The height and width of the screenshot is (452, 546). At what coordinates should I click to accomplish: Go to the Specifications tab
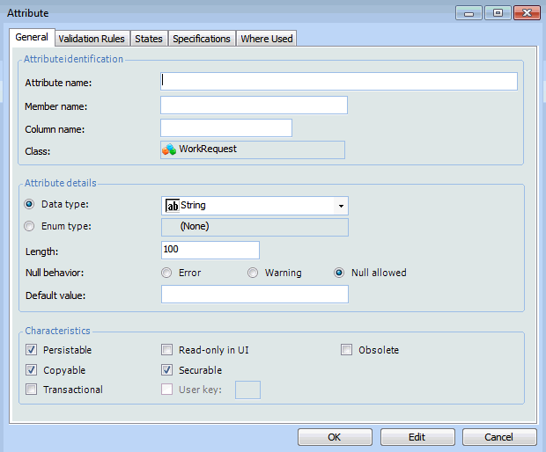pyautogui.click(x=201, y=39)
